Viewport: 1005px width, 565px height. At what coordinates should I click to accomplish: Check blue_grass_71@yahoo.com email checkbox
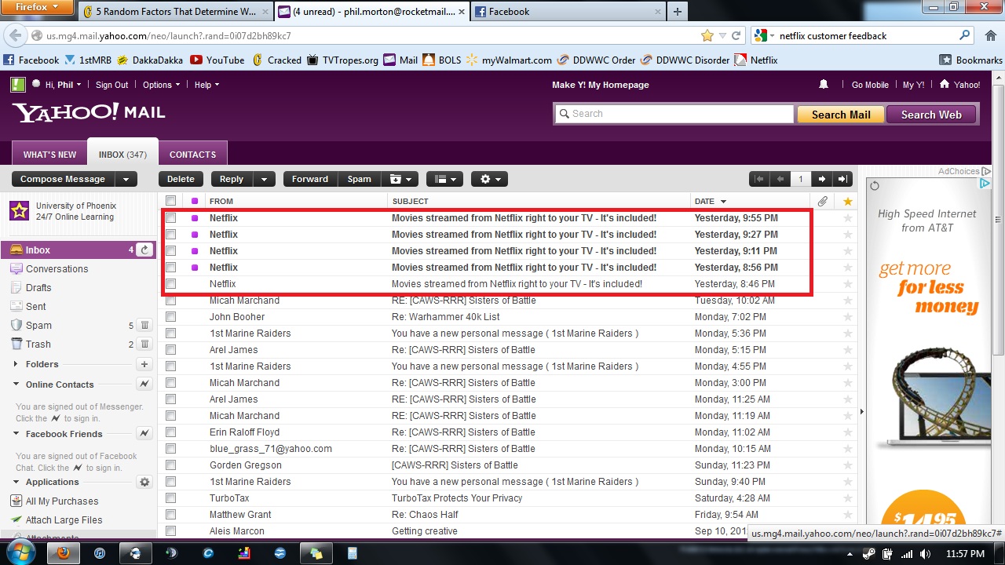click(171, 449)
